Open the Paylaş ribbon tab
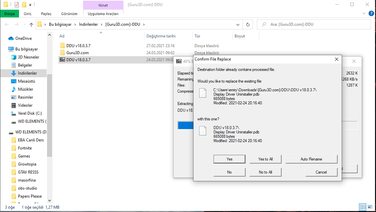 tap(46, 14)
